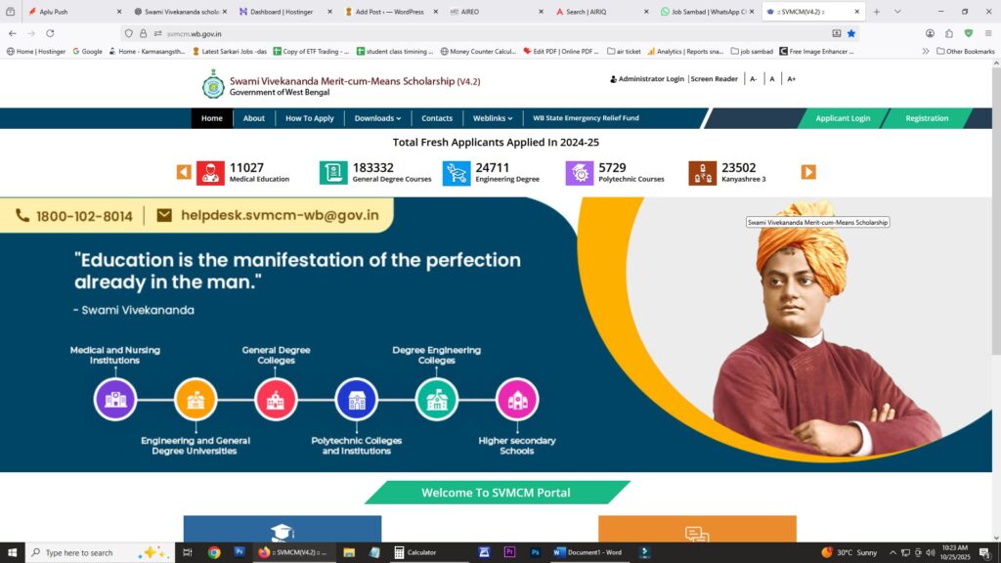Open the browser tab list chevron
The width and height of the screenshot is (1001, 563).
897,12
